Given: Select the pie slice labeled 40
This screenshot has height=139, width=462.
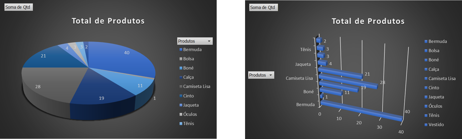Looking at the screenshot, I should pyautogui.click(x=124, y=58).
